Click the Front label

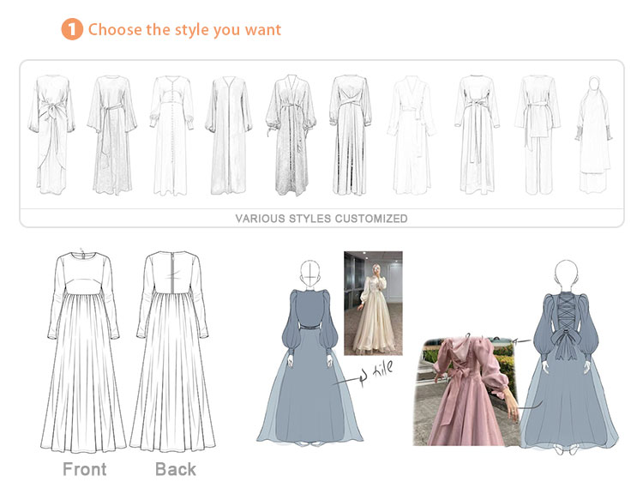click(85, 469)
